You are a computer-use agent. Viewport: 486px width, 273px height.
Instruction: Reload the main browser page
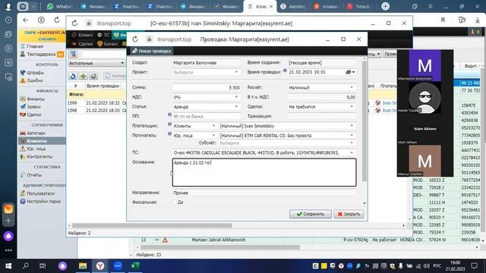pos(57,20)
